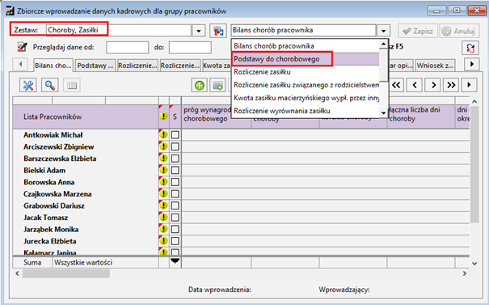
Task: Check the box for Bielski Adam
Action: coord(175,170)
